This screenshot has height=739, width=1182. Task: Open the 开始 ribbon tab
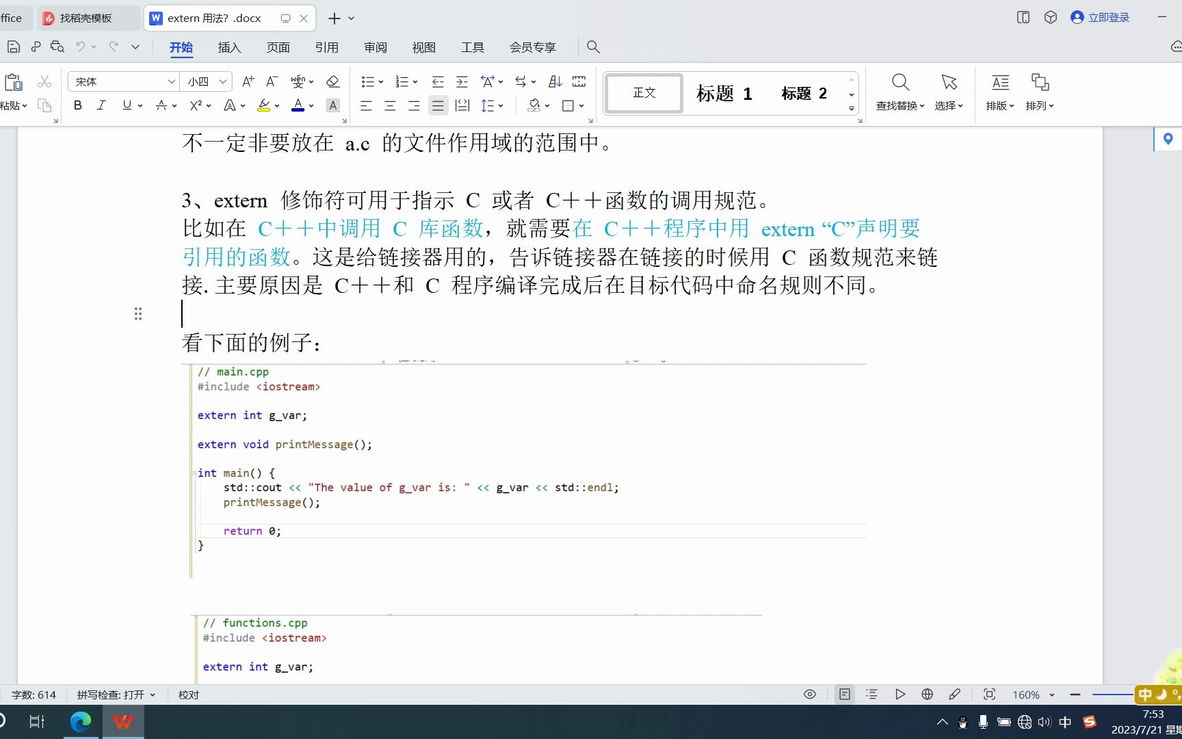pos(181,47)
